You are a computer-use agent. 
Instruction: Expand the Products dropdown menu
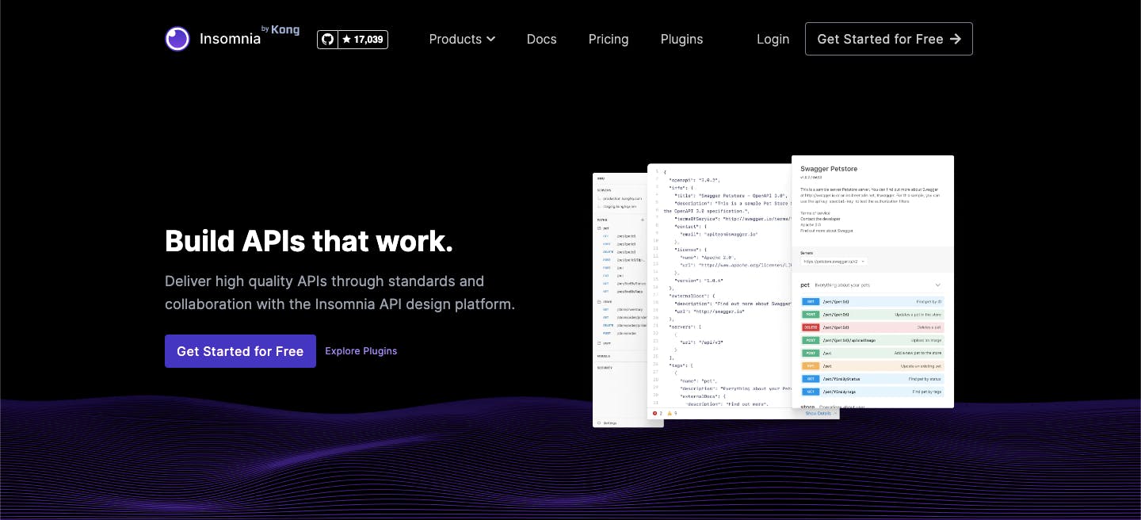point(462,39)
